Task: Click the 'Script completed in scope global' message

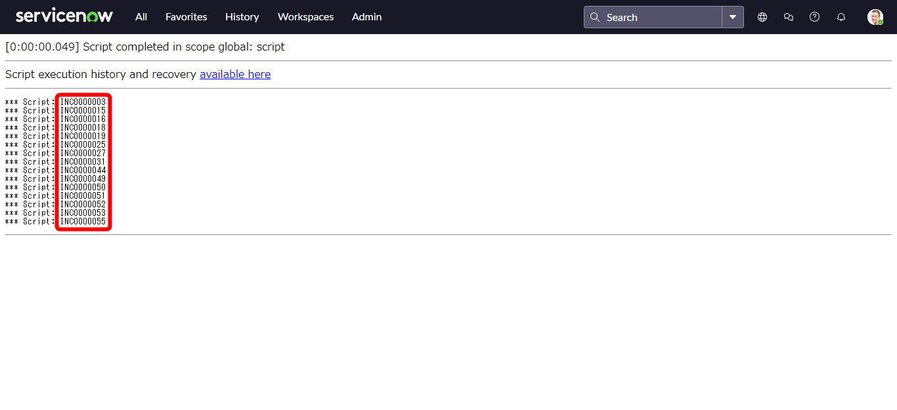Action: 183,47
